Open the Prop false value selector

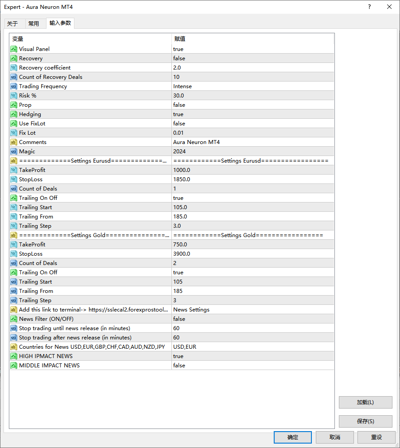pyautogui.click(x=252, y=105)
